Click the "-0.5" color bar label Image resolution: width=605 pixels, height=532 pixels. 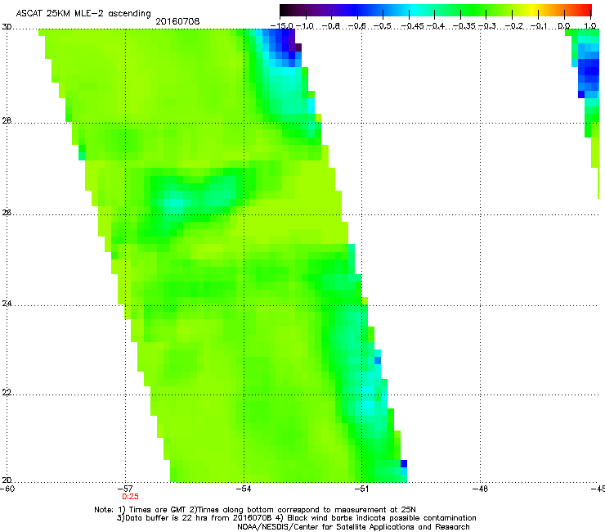(383, 26)
